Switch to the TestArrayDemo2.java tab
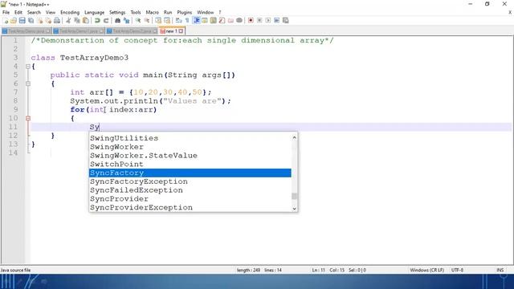The height and width of the screenshot is (289, 514). (132, 31)
